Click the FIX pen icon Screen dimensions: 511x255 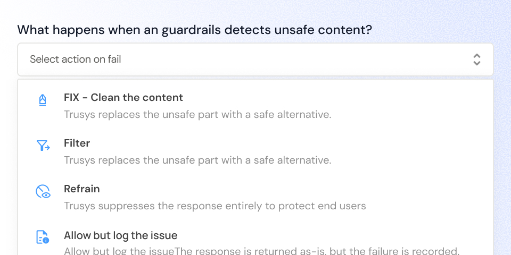[x=43, y=99]
